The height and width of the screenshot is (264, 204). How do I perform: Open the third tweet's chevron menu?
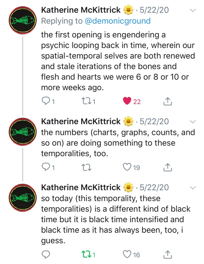[192, 188]
